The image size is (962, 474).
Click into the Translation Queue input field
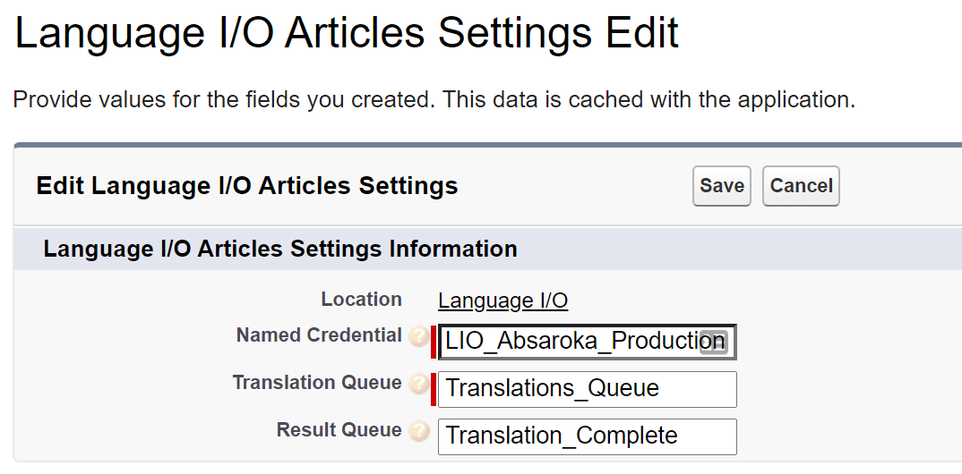pos(587,389)
